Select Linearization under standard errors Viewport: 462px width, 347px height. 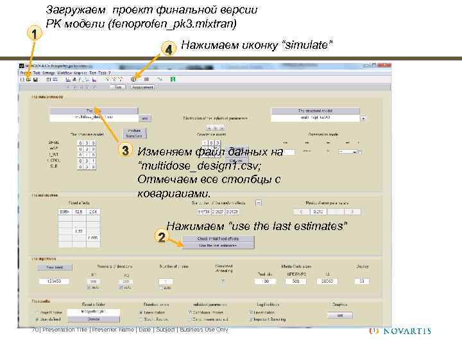141,312
